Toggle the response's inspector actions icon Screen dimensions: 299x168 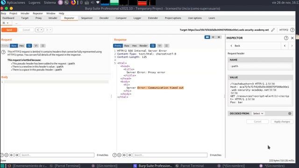pyautogui.click(x=153, y=46)
